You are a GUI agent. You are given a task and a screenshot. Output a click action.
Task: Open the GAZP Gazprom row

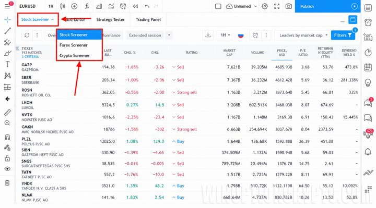click(187, 67)
